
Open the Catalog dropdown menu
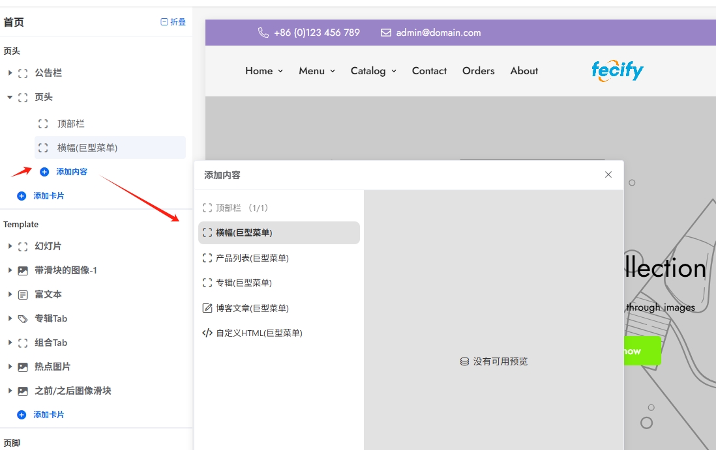(x=373, y=71)
